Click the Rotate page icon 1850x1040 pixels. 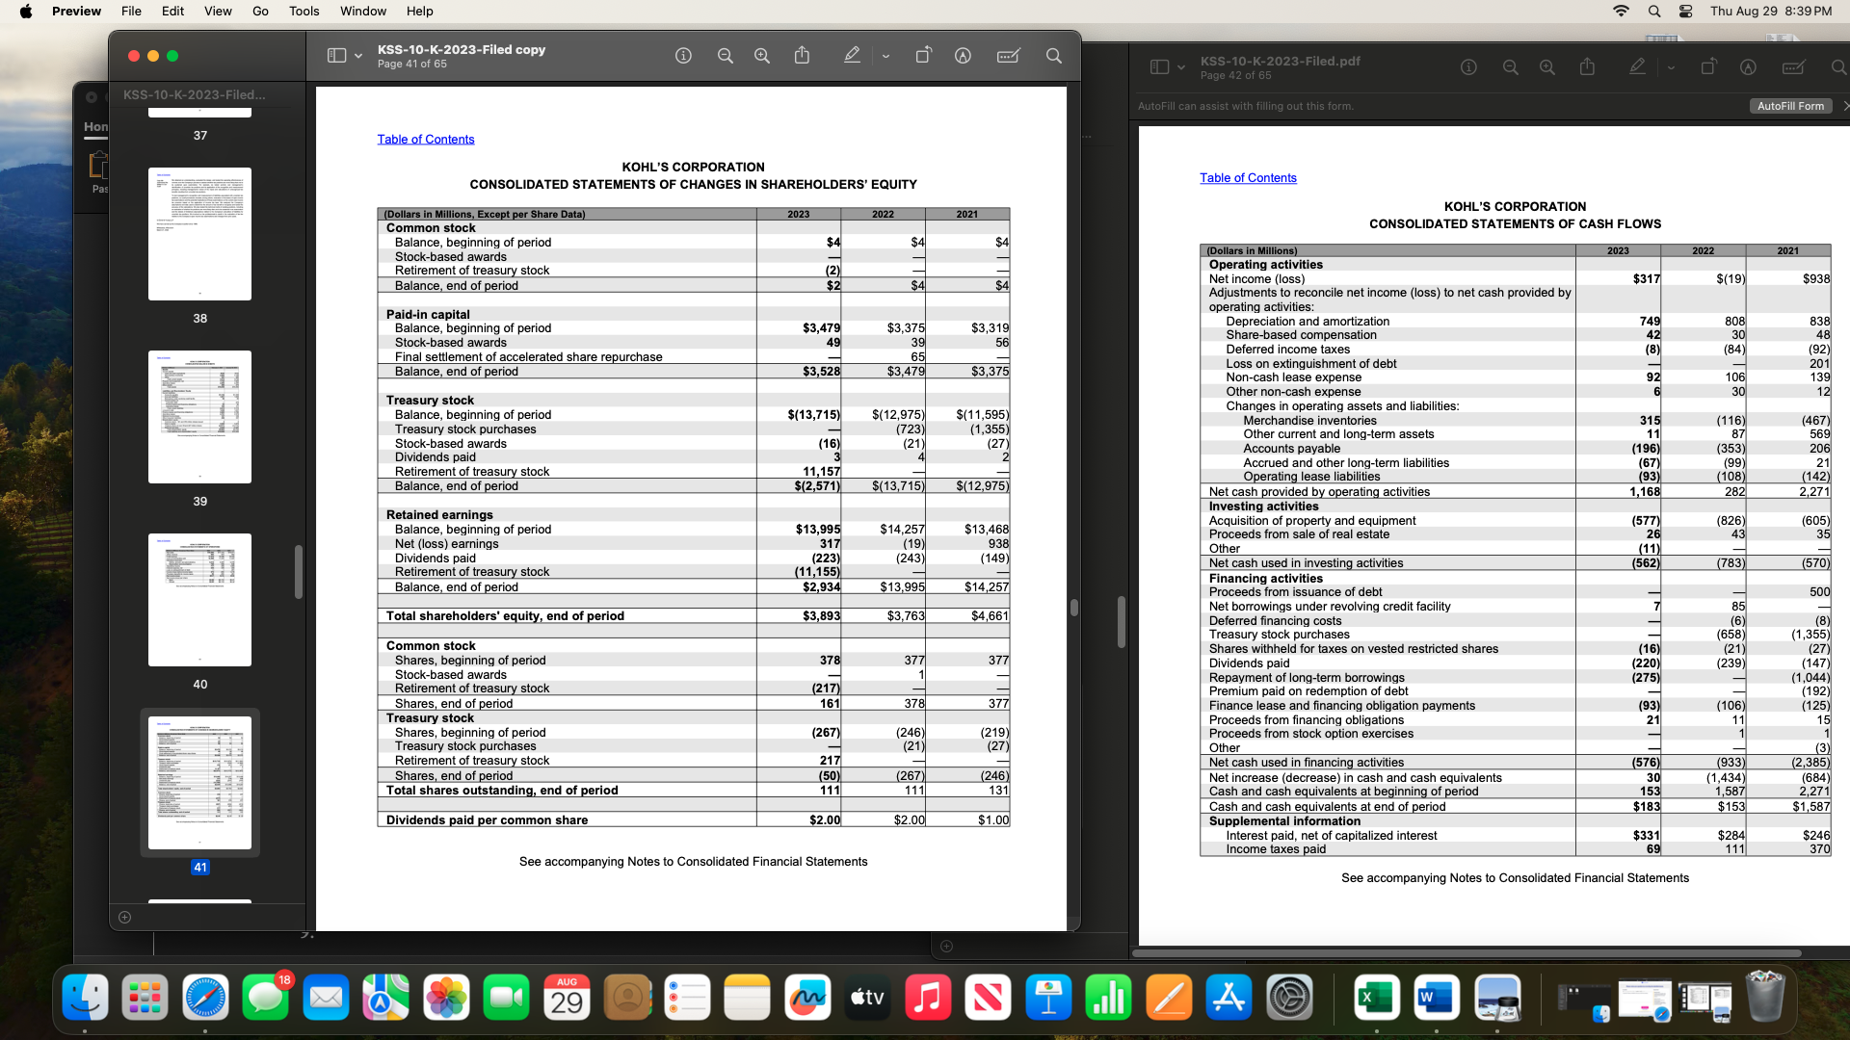(x=923, y=56)
